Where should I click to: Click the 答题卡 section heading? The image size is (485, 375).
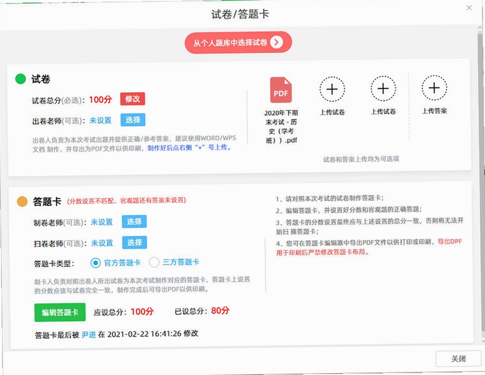47,201
